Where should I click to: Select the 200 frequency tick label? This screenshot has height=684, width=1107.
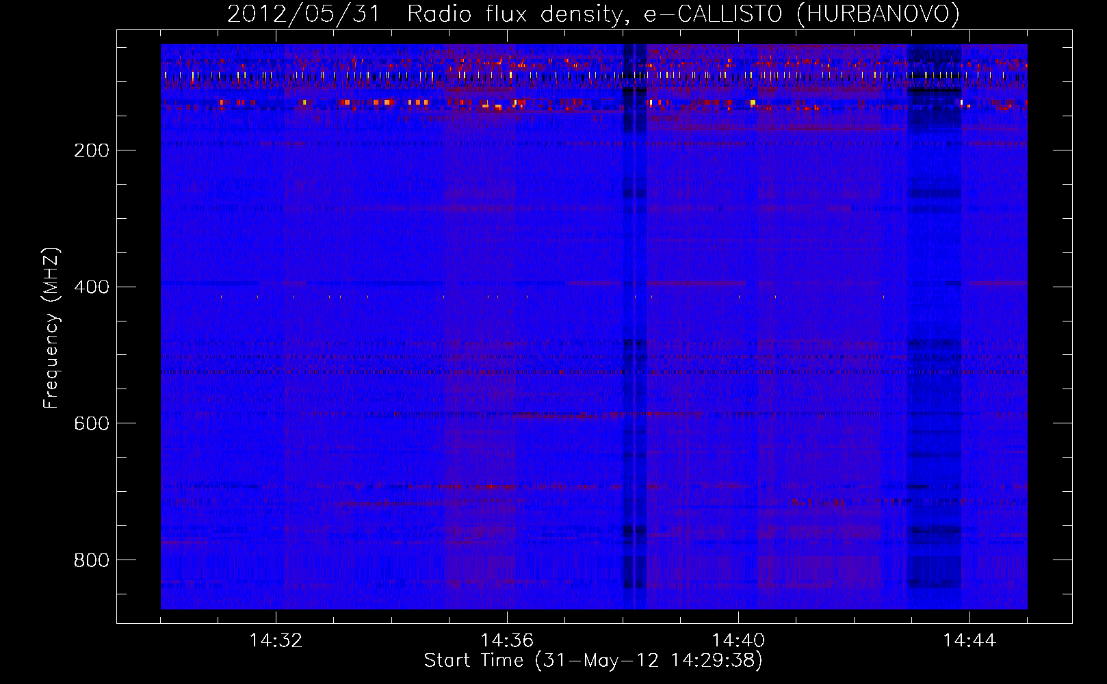tap(92, 150)
